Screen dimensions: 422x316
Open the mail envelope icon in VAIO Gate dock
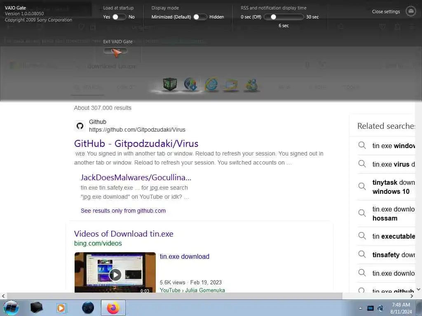(x=231, y=85)
